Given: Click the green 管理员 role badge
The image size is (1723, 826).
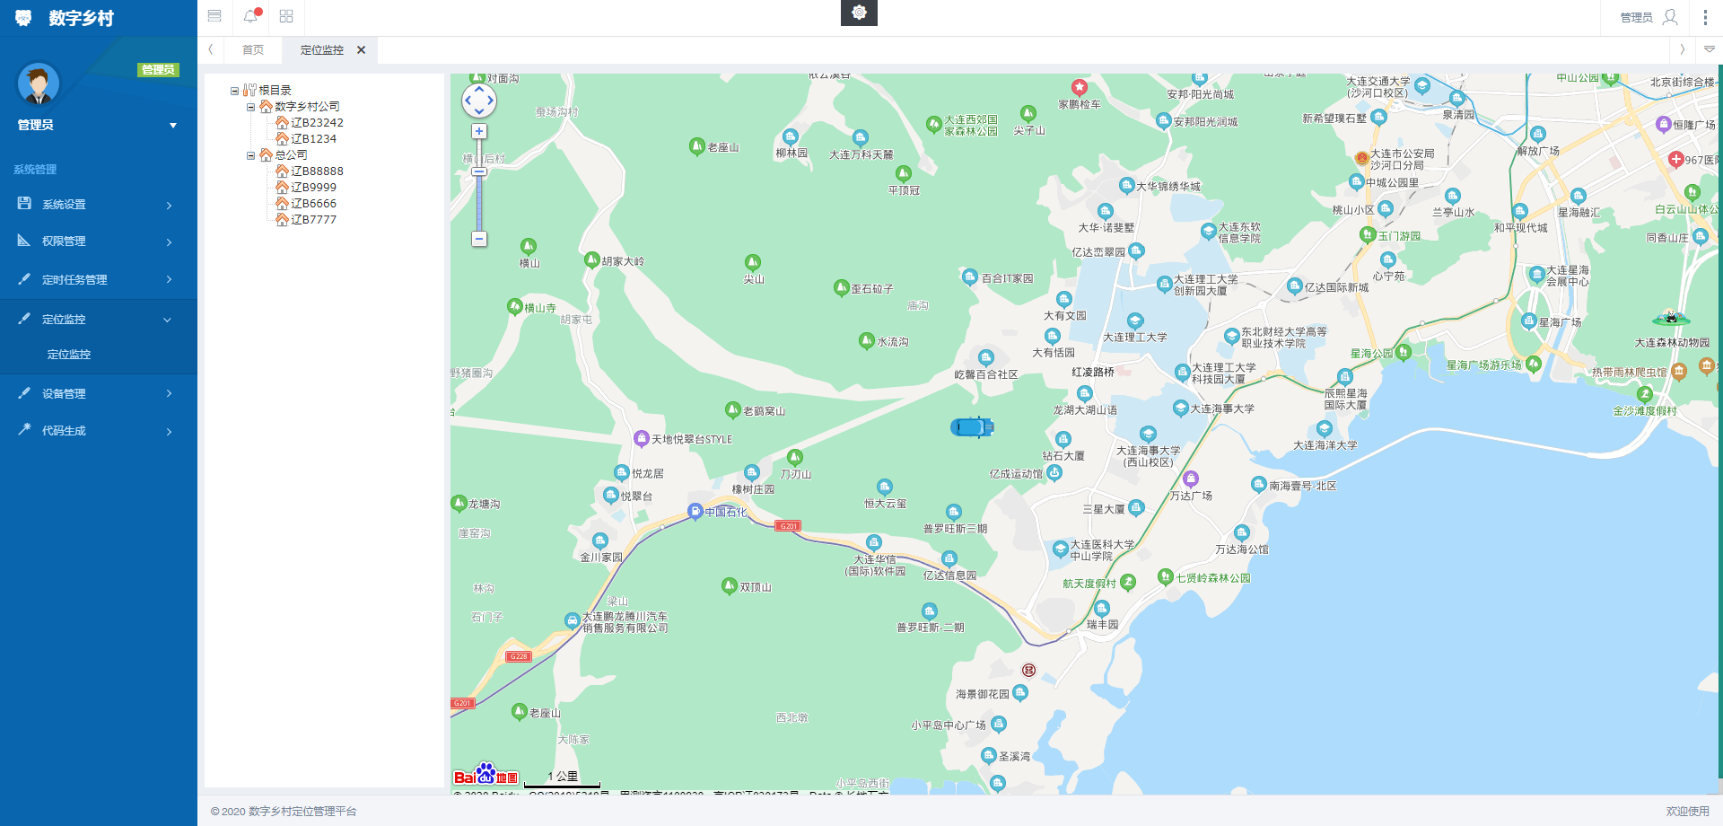Looking at the screenshot, I should tap(158, 70).
